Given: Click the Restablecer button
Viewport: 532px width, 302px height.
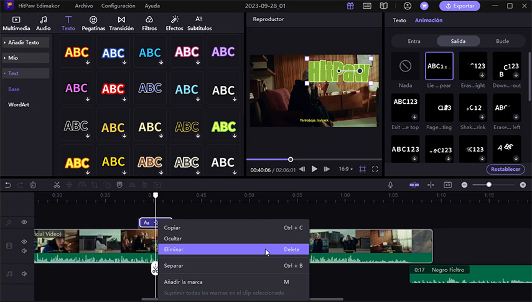Looking at the screenshot, I should click(505, 169).
